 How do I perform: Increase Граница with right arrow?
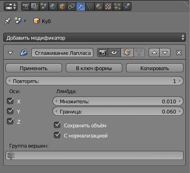coord(180,111)
